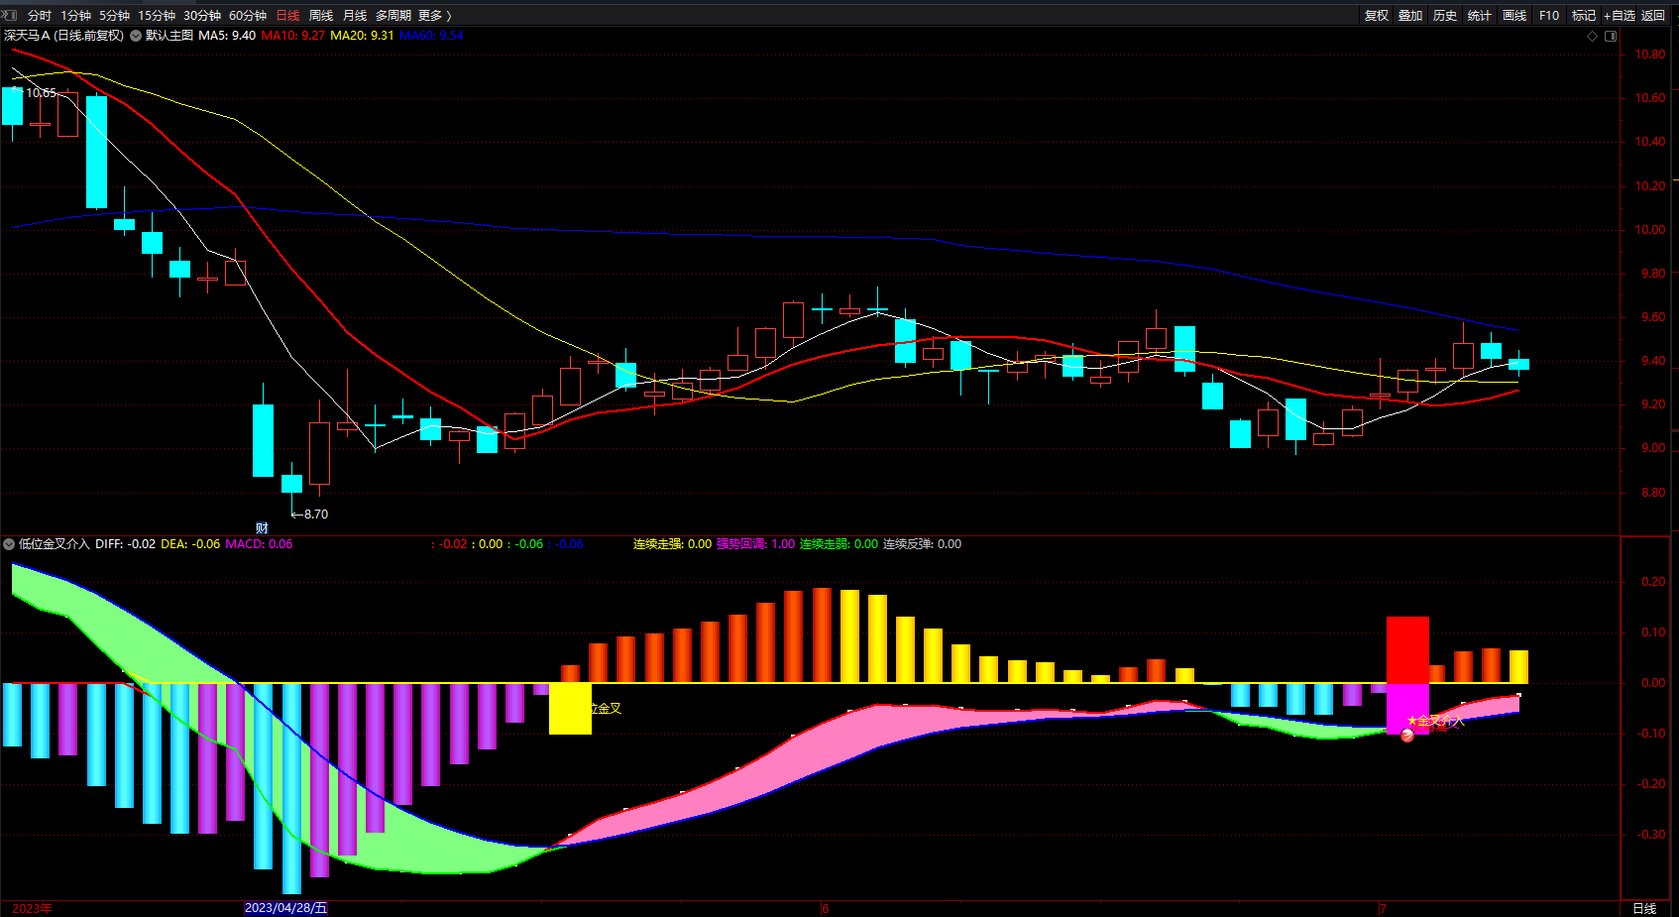Switch to the 60分钟 tab
Screen dimensions: 1679x917
click(x=248, y=15)
